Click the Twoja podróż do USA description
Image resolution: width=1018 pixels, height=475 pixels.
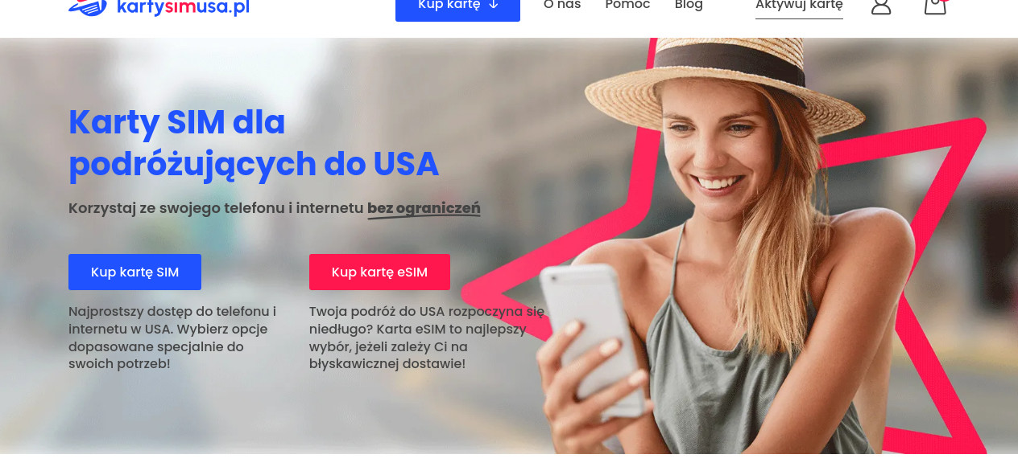coord(427,338)
